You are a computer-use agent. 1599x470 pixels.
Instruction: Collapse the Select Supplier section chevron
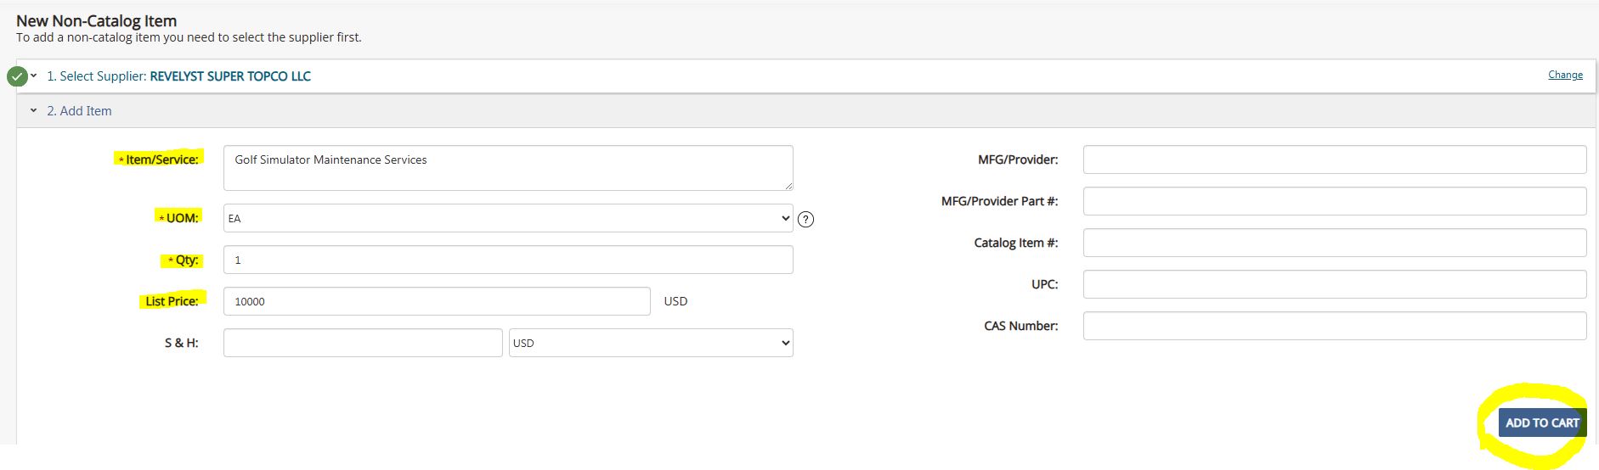click(34, 76)
